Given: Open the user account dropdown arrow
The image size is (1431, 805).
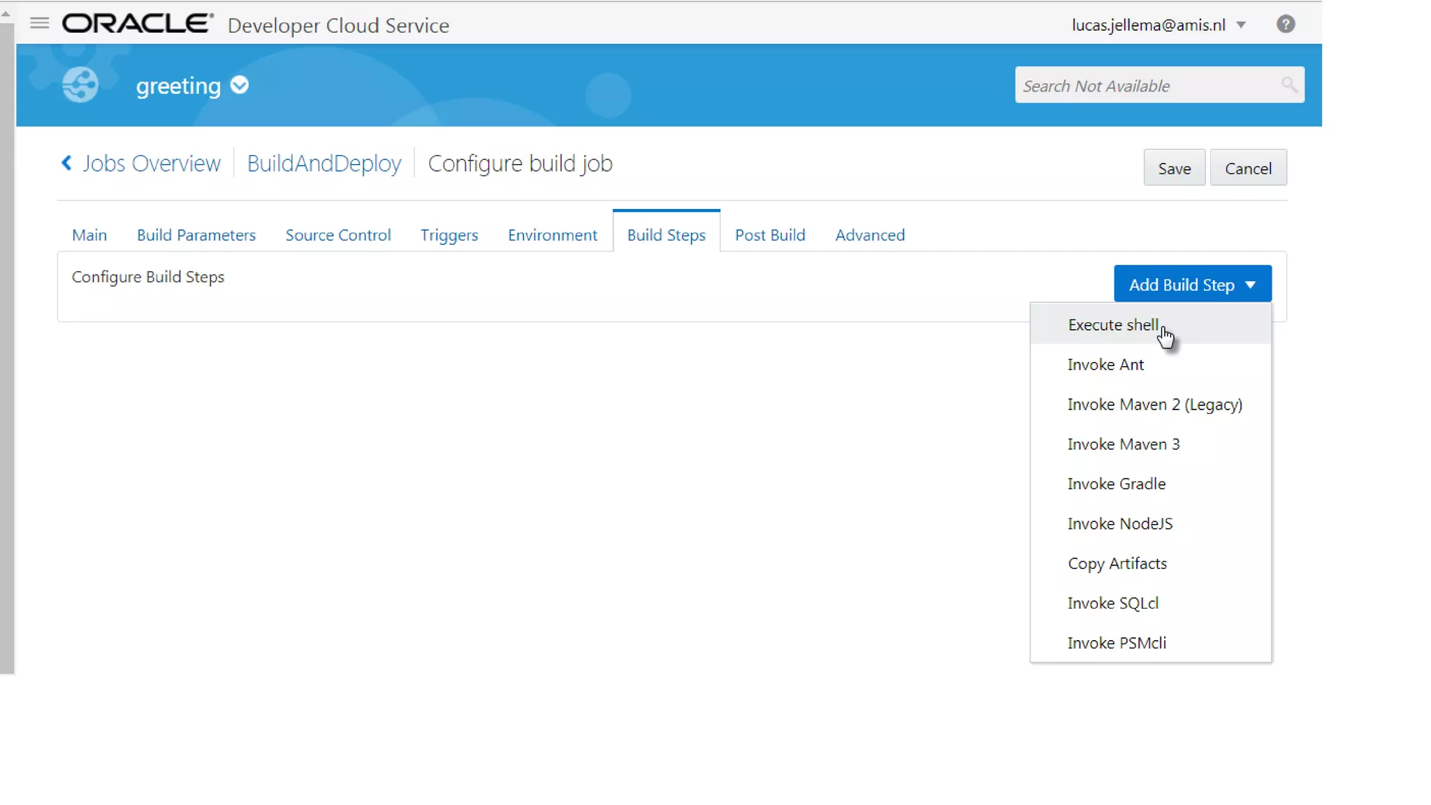Looking at the screenshot, I should tap(1241, 25).
